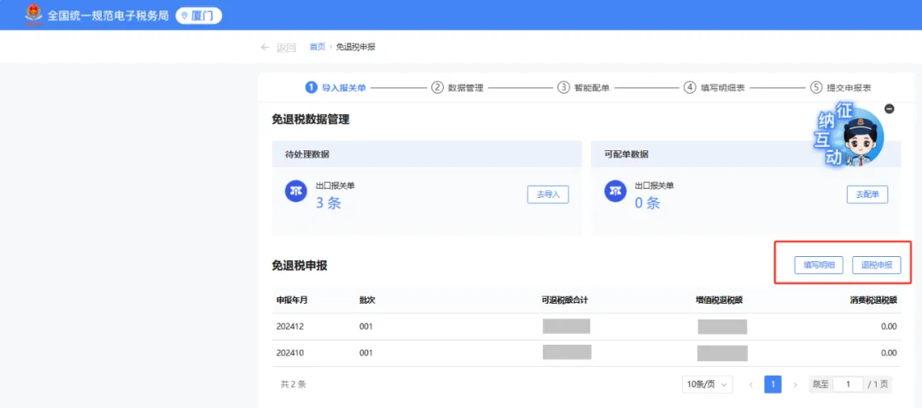The image size is (922, 408).
Task: Go to 首页 breadcrumb link
Action: [x=317, y=47]
